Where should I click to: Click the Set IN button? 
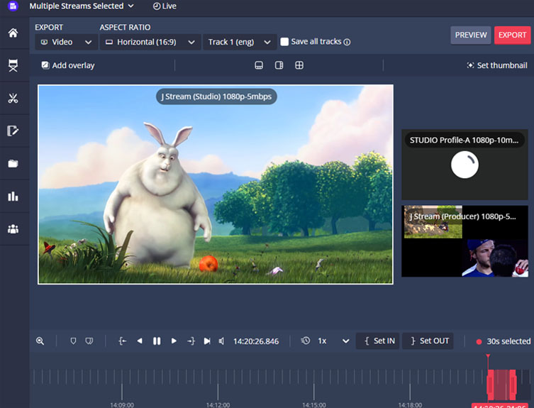click(x=378, y=341)
